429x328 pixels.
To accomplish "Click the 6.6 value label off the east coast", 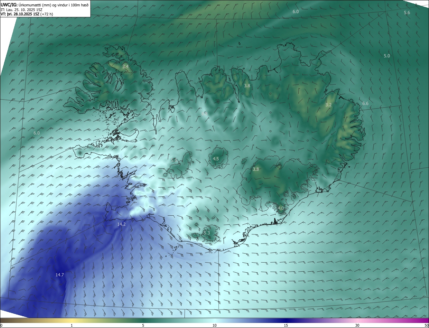I will (365, 104).
